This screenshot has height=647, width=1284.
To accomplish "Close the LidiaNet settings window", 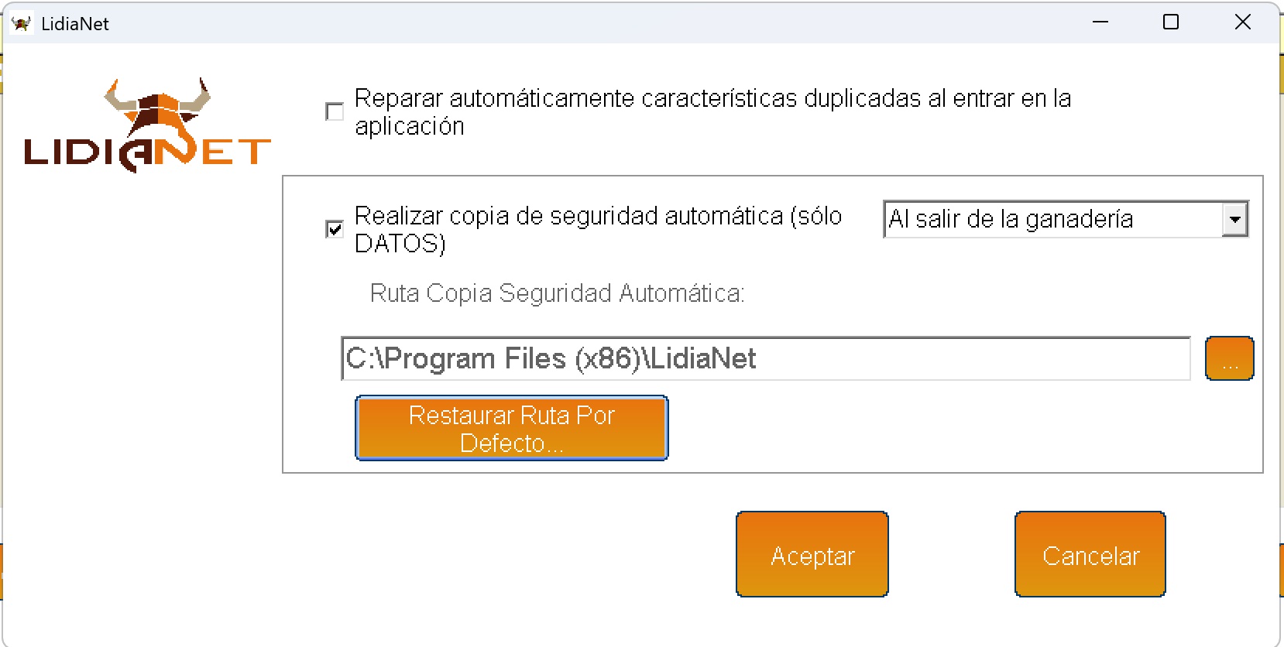I will tap(1242, 22).
